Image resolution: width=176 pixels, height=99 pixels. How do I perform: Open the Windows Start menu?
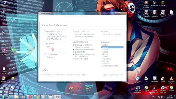(x=2, y=97)
